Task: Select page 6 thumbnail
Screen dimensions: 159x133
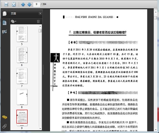Action: pos(22,55)
